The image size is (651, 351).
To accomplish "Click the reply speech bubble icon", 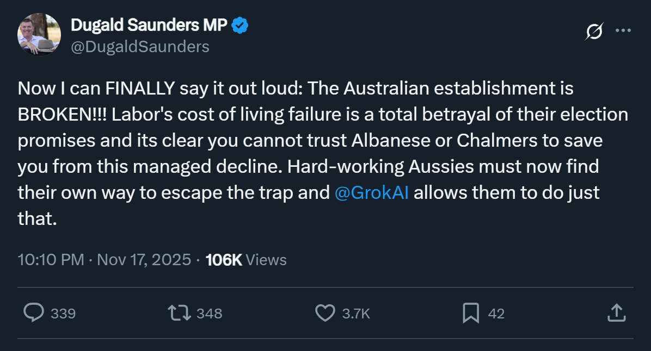I will tap(34, 313).
